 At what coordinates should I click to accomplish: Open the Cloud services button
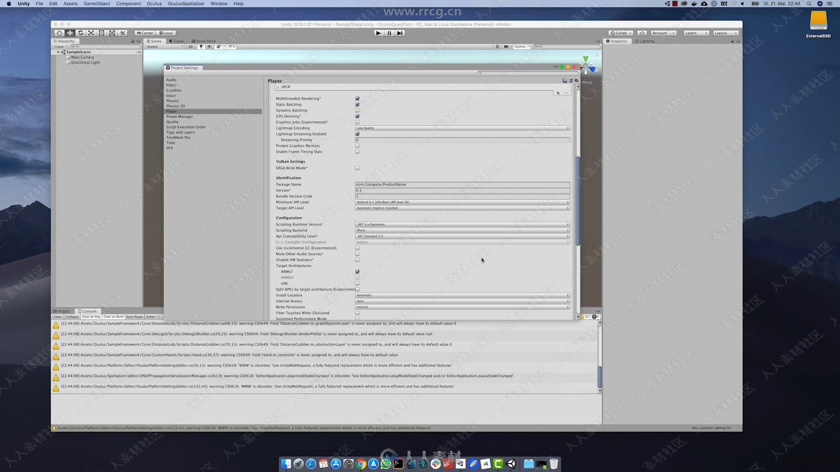[642, 33]
